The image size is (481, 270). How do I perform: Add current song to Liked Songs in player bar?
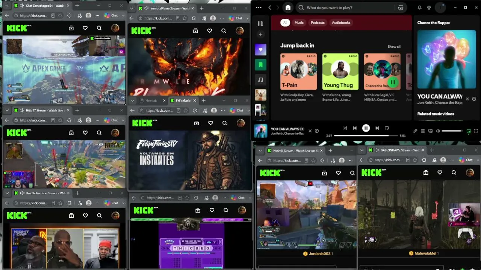[x=317, y=131]
